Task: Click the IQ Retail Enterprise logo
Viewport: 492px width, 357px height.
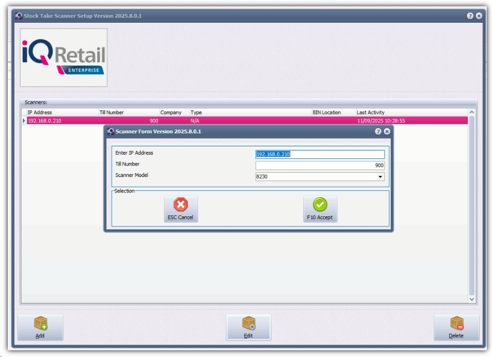Action: pos(64,58)
